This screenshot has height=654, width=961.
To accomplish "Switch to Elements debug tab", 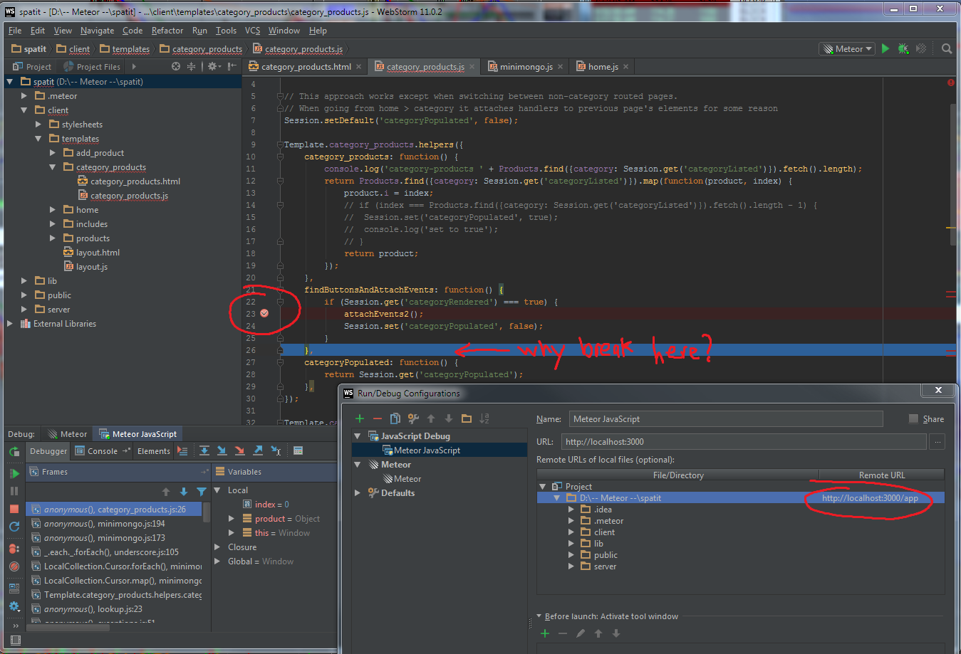I will pyautogui.click(x=154, y=451).
